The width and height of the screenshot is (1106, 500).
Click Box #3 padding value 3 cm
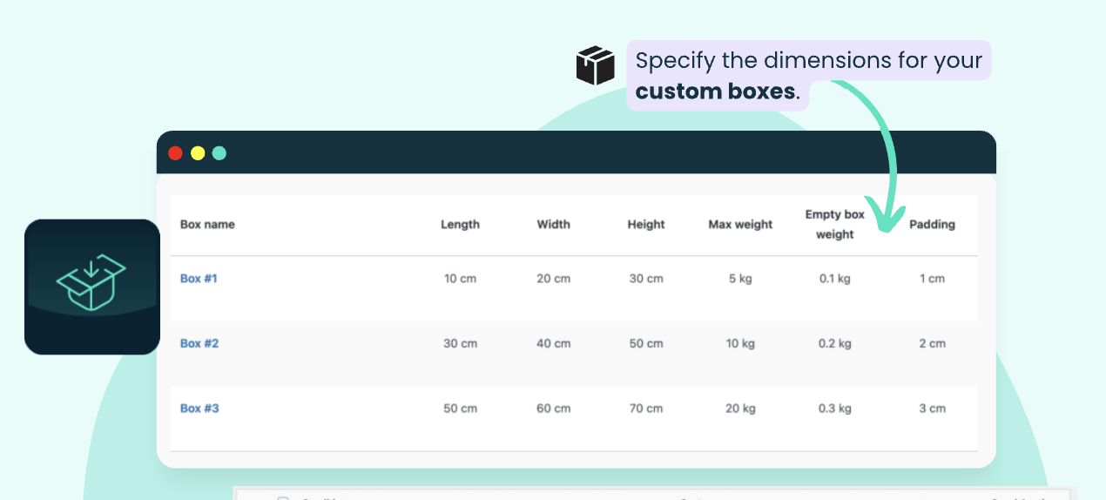click(x=932, y=408)
